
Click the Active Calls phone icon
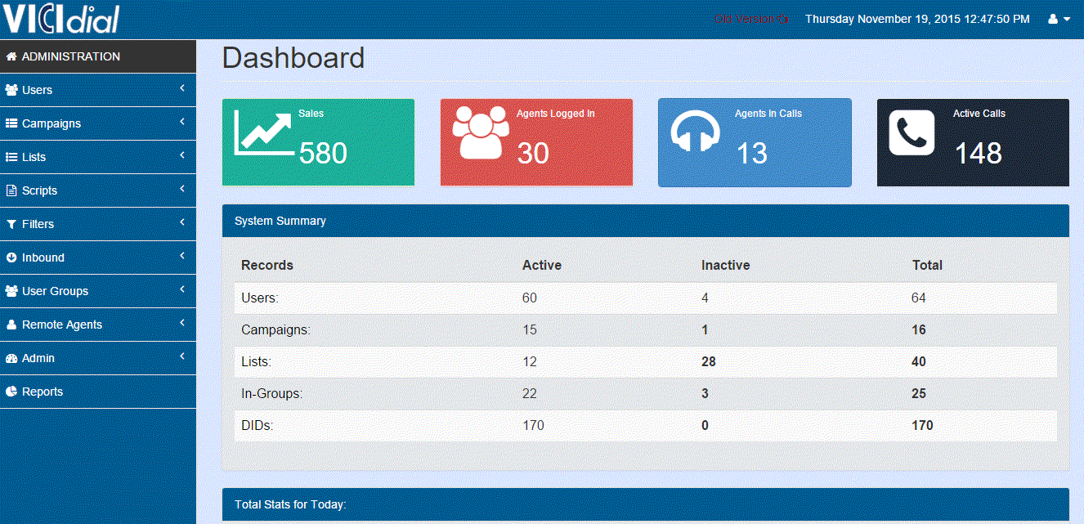[x=912, y=132]
